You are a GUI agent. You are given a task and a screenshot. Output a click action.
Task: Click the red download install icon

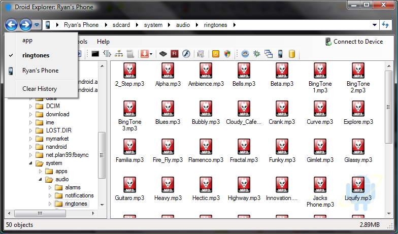[144, 54]
